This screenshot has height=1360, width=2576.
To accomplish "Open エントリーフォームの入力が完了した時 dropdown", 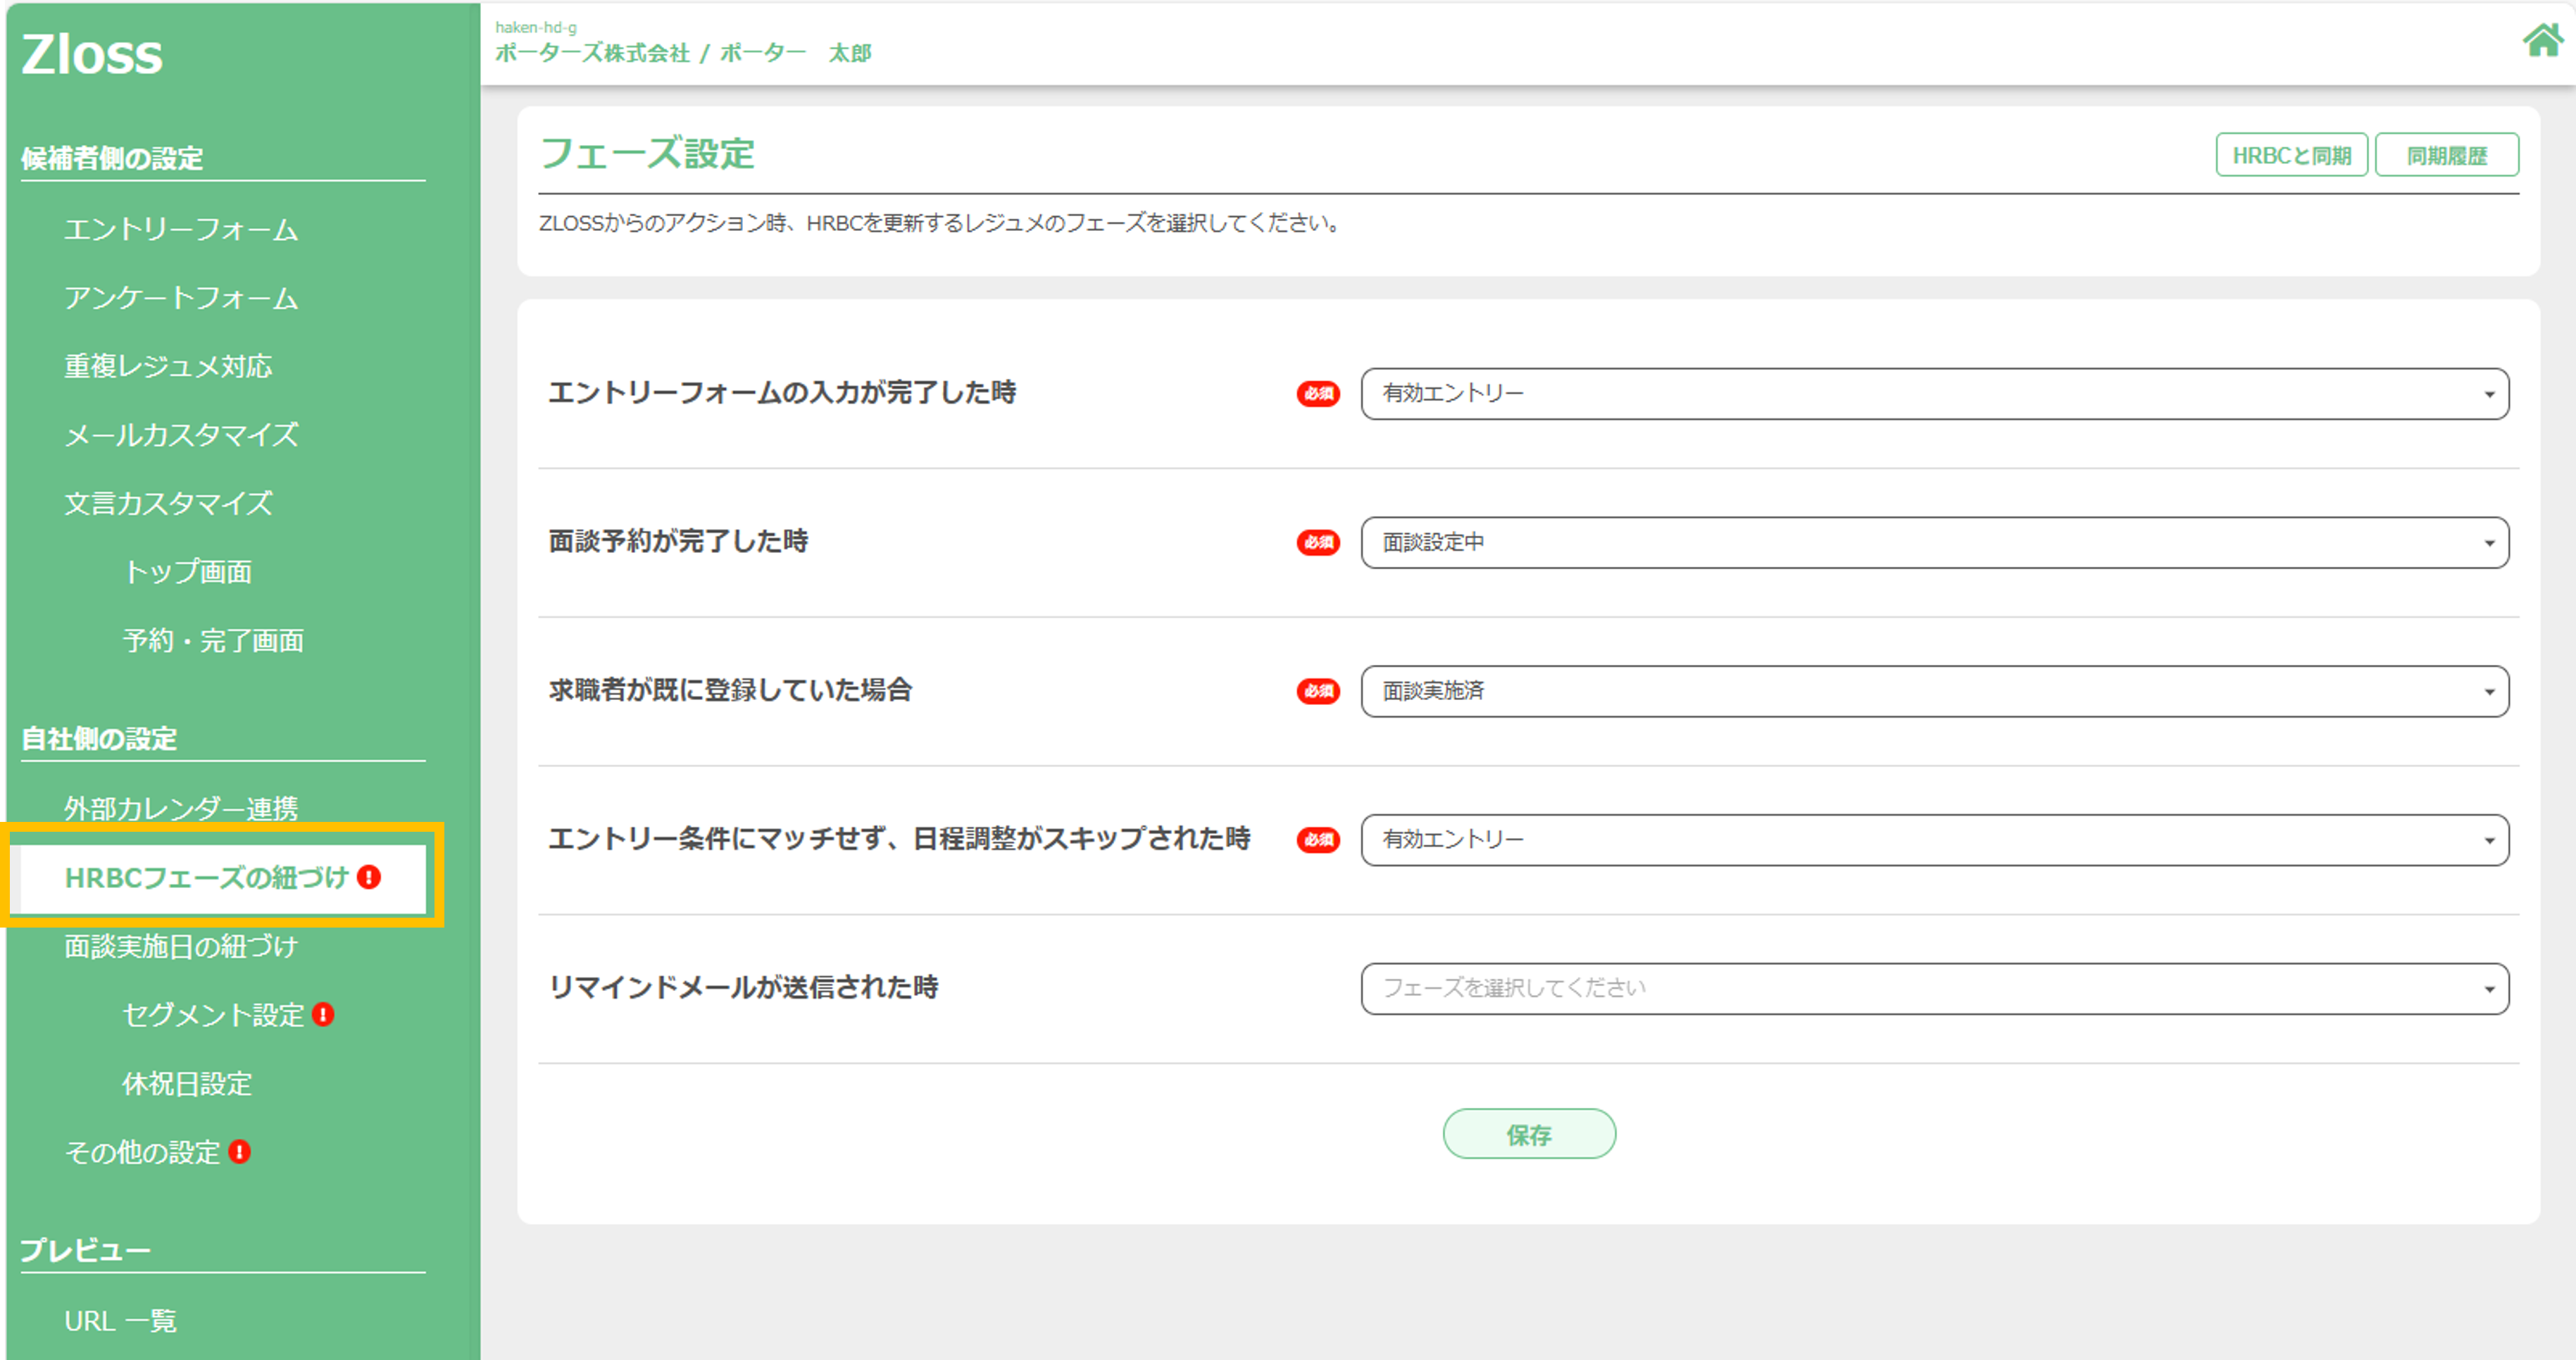I will click(1933, 394).
